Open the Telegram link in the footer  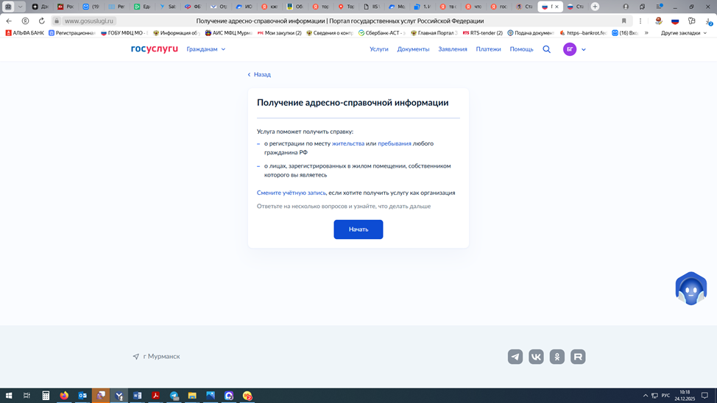pos(515,357)
